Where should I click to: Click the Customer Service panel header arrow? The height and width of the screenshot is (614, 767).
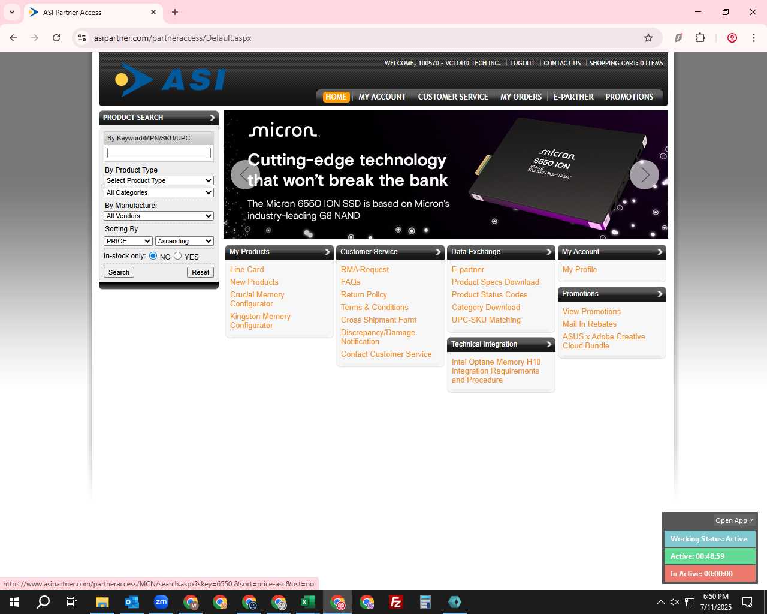(438, 252)
